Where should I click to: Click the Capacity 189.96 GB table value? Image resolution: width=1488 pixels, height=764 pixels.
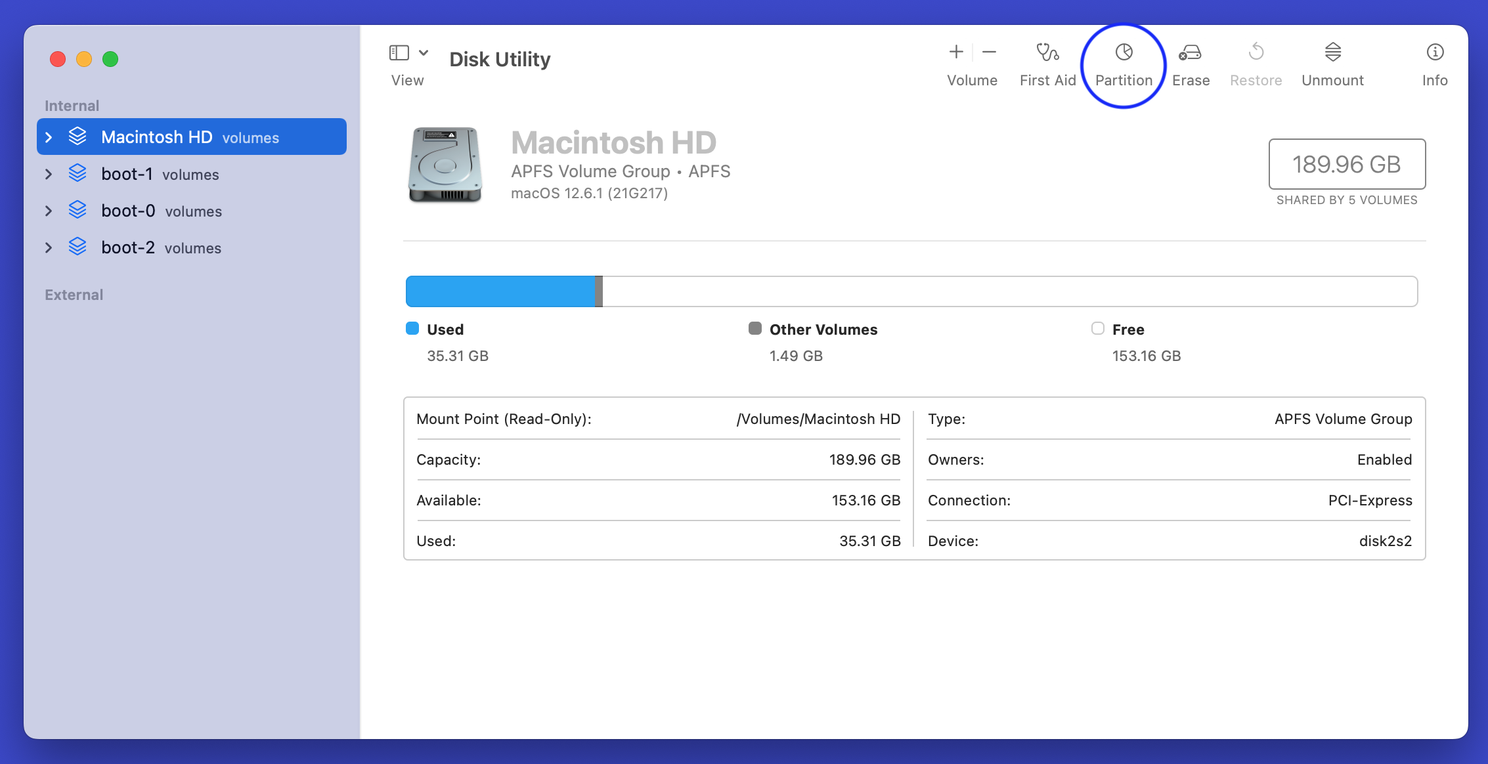pyautogui.click(x=865, y=459)
